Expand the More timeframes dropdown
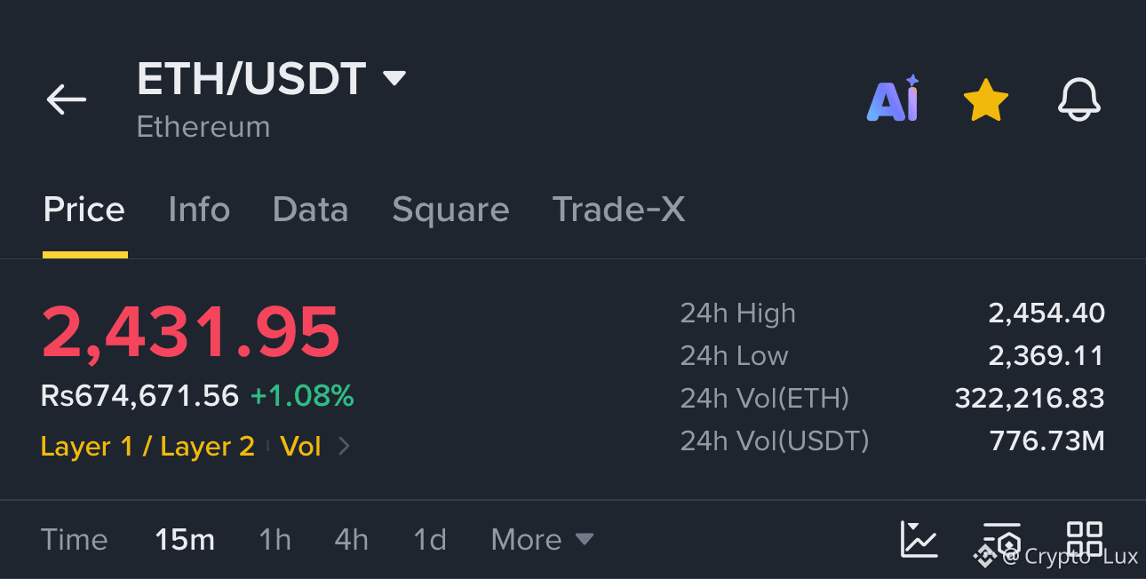 542,539
